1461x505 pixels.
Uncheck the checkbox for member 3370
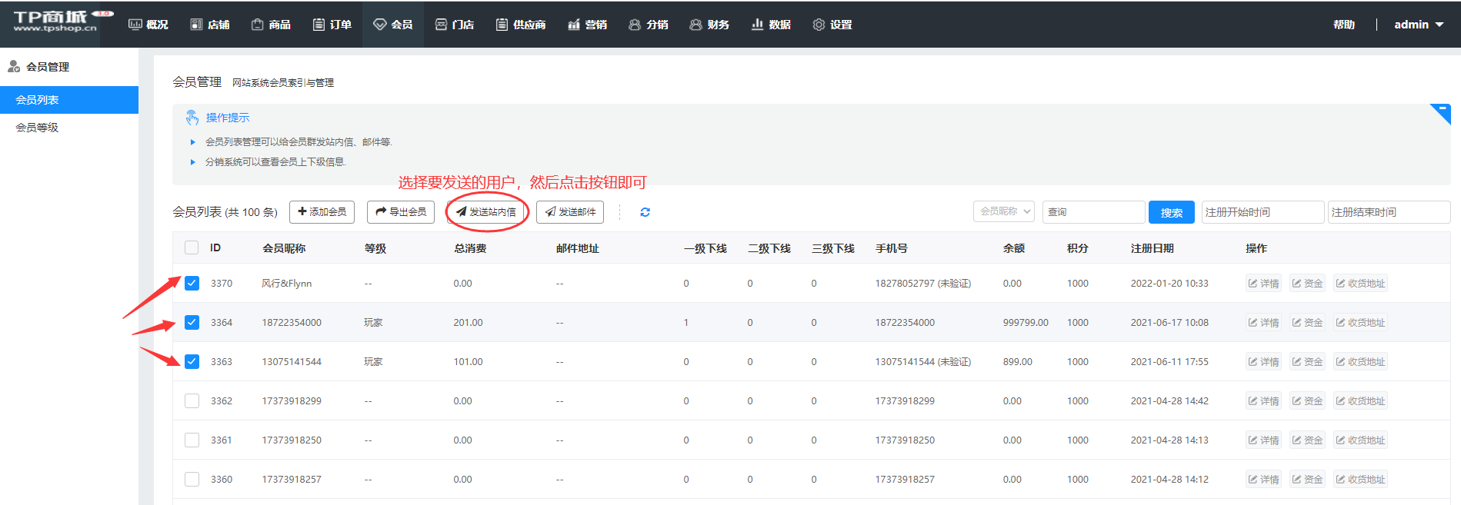click(192, 284)
